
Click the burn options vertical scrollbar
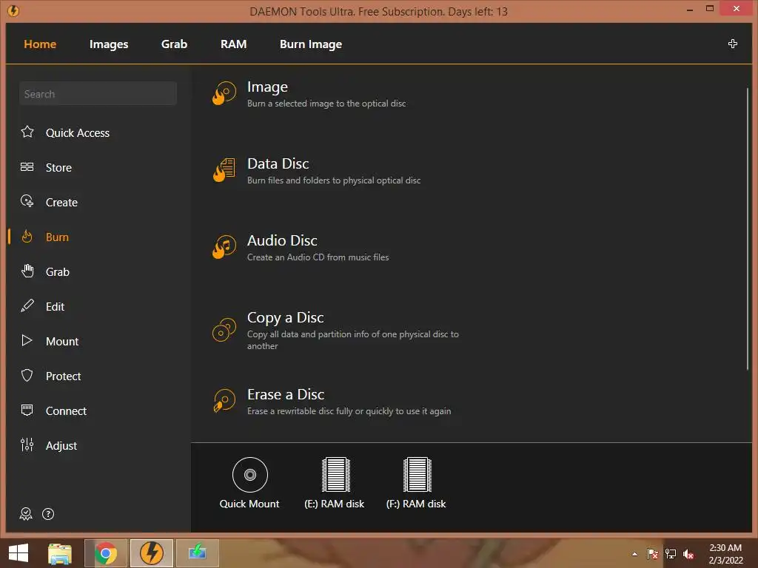point(748,229)
